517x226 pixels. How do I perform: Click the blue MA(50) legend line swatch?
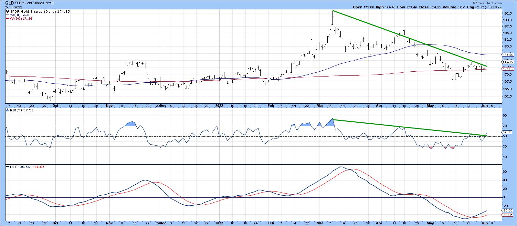[x=7, y=15]
